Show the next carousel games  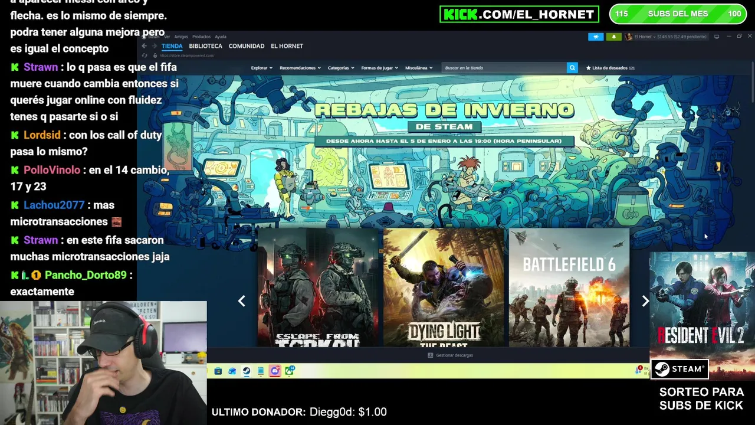(x=645, y=301)
